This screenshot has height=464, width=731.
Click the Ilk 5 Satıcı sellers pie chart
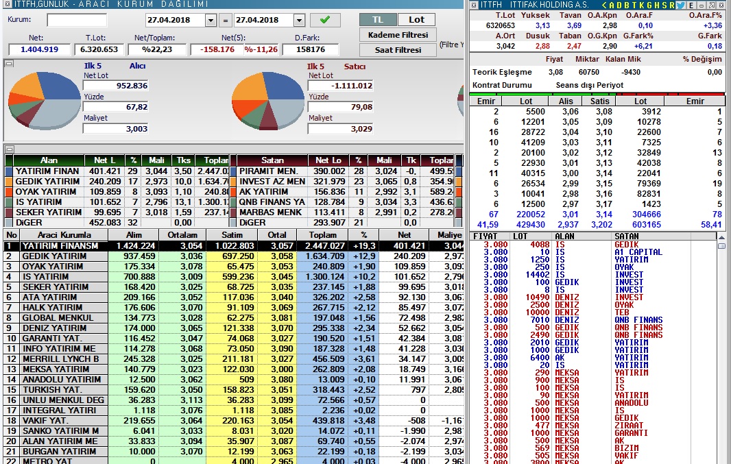[267, 100]
